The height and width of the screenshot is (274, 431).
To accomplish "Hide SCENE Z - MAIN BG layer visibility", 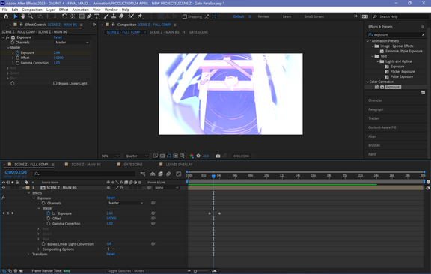I will pos(4,188).
